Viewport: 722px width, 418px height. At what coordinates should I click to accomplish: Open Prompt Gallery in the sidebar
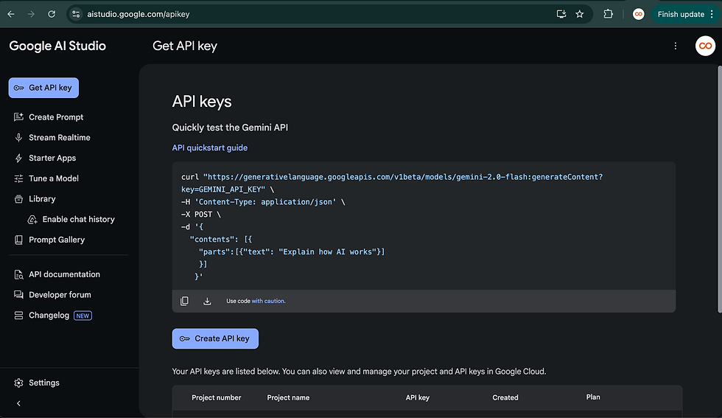pos(57,240)
